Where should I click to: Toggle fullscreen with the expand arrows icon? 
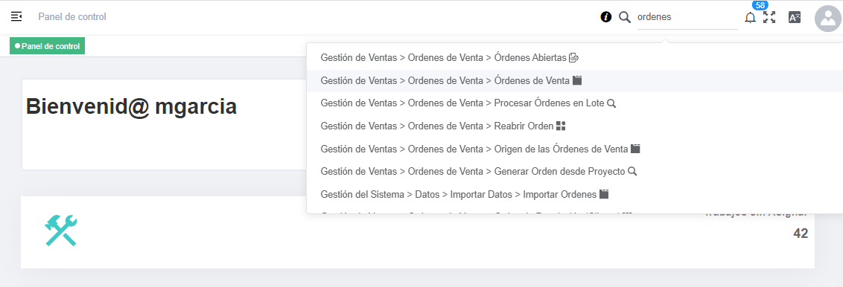point(769,17)
